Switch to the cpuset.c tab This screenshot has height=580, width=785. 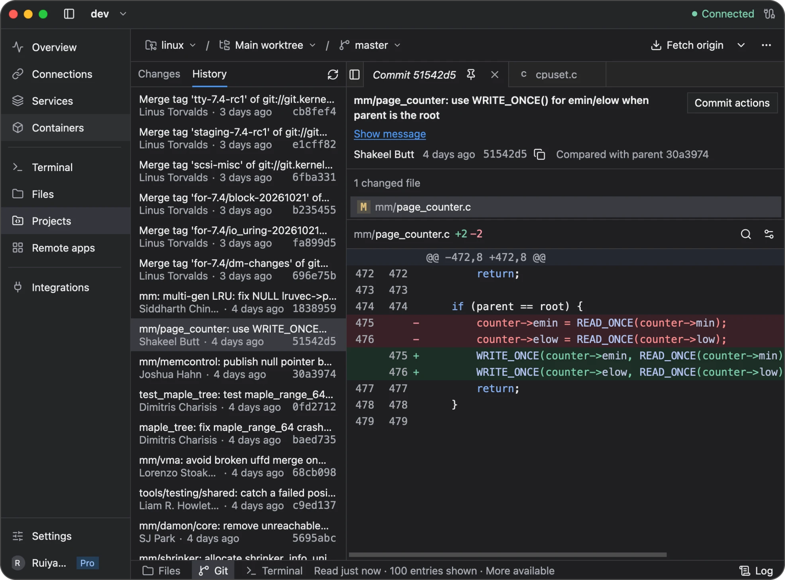[557, 75]
